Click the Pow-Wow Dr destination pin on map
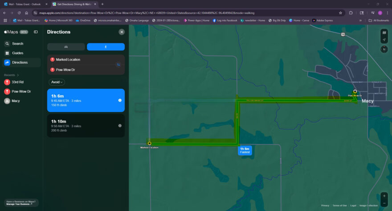392x211 pixels. click(x=355, y=91)
